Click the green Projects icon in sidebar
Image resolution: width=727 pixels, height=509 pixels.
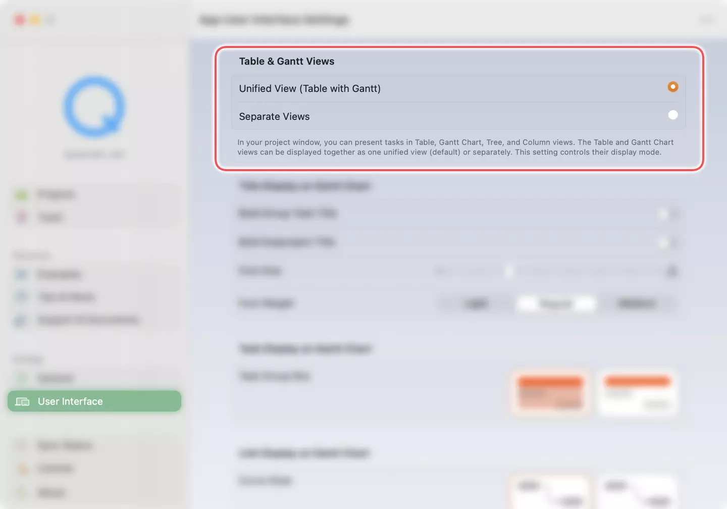click(x=22, y=195)
